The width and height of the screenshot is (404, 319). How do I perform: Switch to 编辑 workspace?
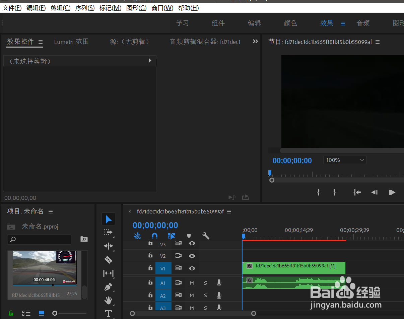(254, 23)
